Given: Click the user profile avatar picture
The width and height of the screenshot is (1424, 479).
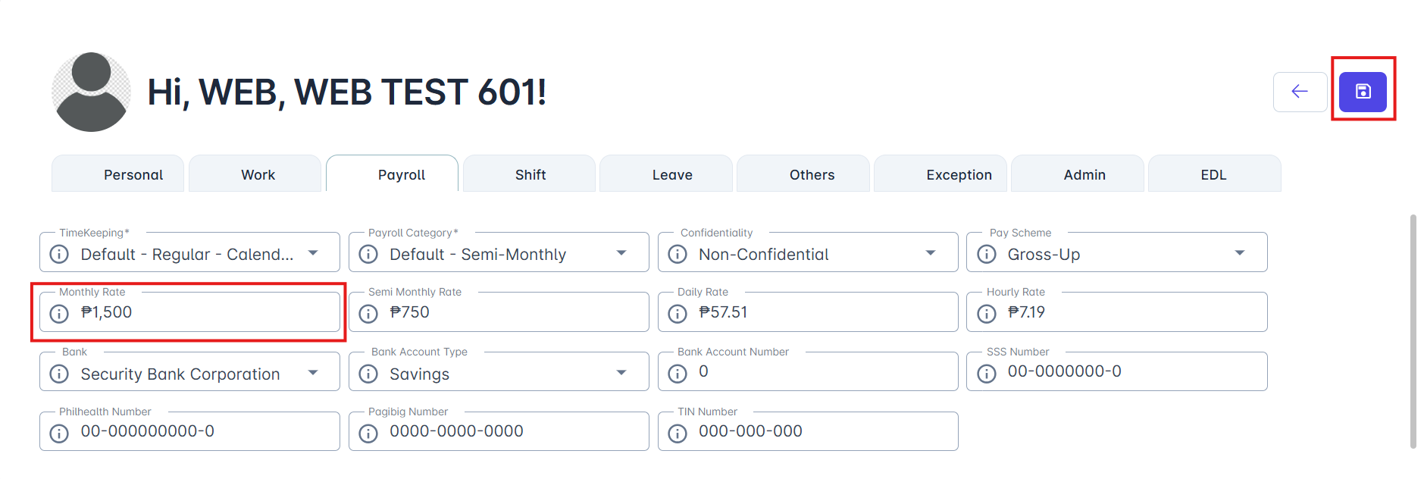Looking at the screenshot, I should pyautogui.click(x=92, y=92).
